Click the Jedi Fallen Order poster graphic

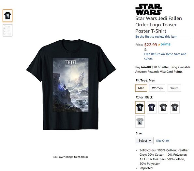71,85
